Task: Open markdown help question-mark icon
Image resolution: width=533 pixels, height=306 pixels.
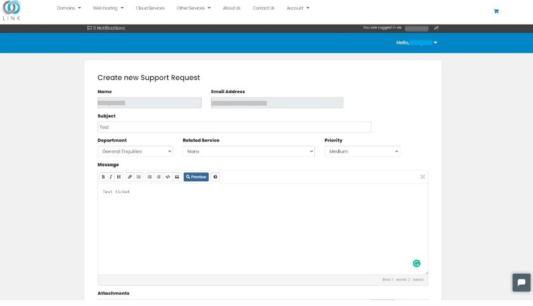Action: point(215,177)
